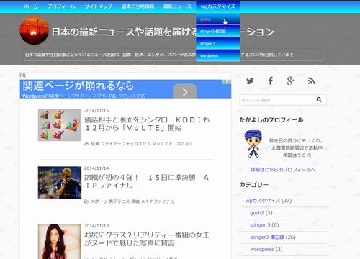Open the stinger3 備忘録 category link
360x259 pixels.
point(267,237)
